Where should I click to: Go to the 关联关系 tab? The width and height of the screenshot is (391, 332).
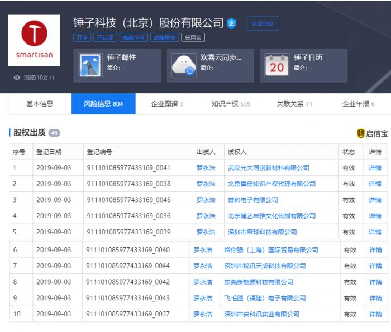pos(294,104)
